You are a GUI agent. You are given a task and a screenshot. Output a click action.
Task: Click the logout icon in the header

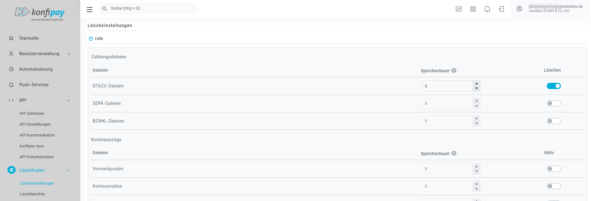[x=501, y=9]
